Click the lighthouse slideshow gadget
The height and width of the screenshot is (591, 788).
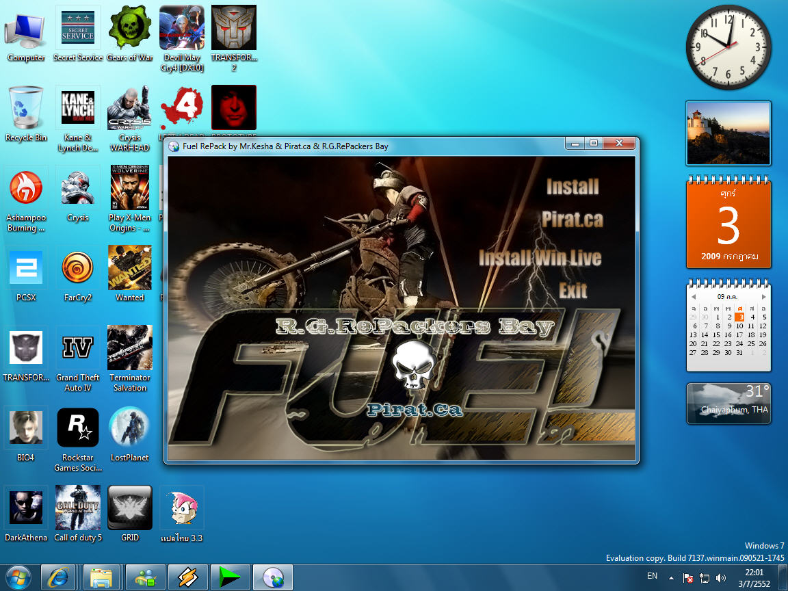728,133
